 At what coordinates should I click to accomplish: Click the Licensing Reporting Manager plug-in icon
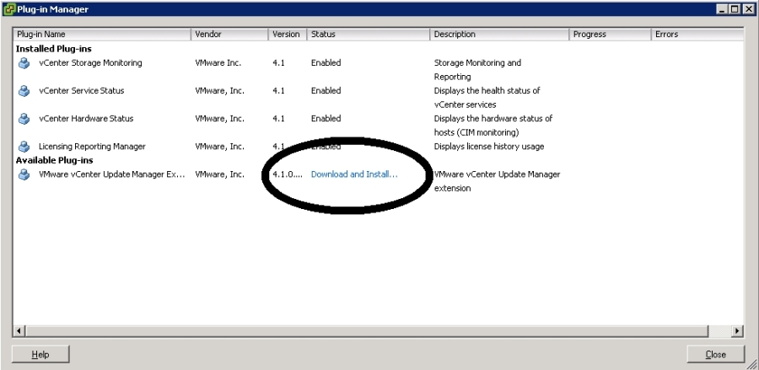click(24, 147)
